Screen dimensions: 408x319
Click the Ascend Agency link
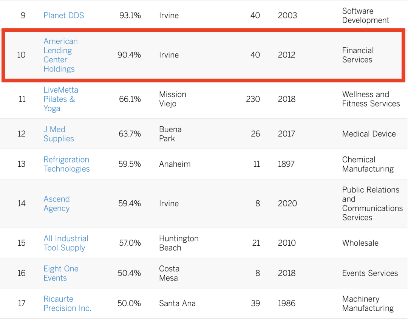[x=57, y=204]
